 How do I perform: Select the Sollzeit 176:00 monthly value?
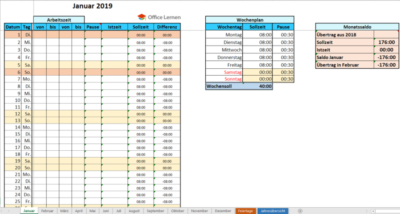click(386, 43)
